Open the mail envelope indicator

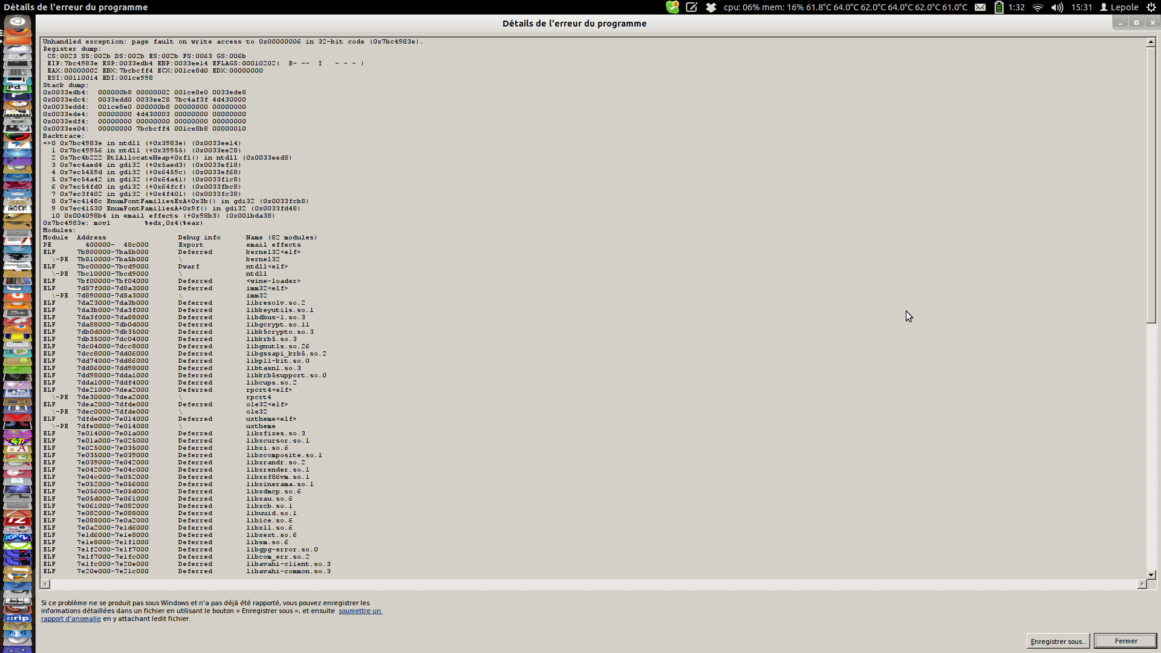980,7
